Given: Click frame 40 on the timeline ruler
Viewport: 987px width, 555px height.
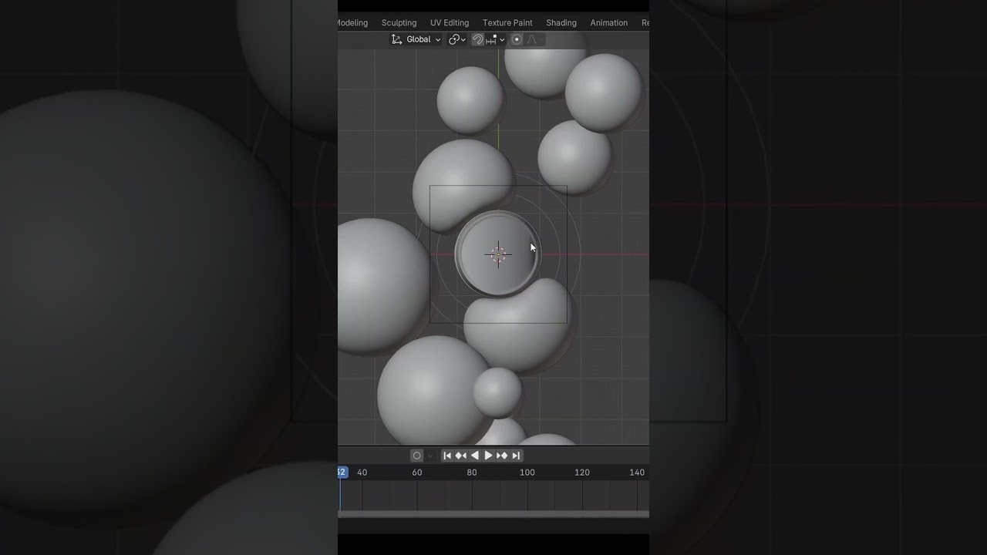Looking at the screenshot, I should [362, 473].
